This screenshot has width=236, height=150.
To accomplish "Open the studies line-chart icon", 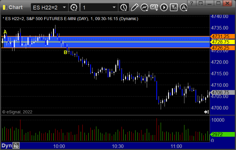I will (x=144, y=7).
